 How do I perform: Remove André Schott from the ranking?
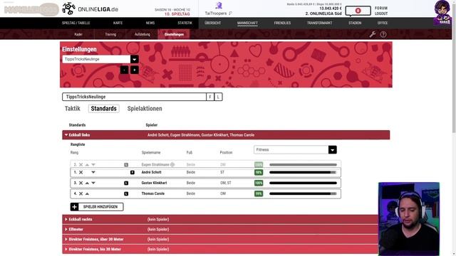[x=81, y=172]
